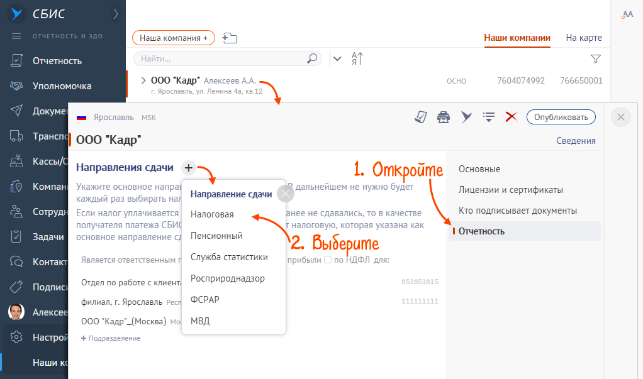643x379 pixels.
Task: Expand the ООО "Кадр" company row
Action: pos(143,80)
